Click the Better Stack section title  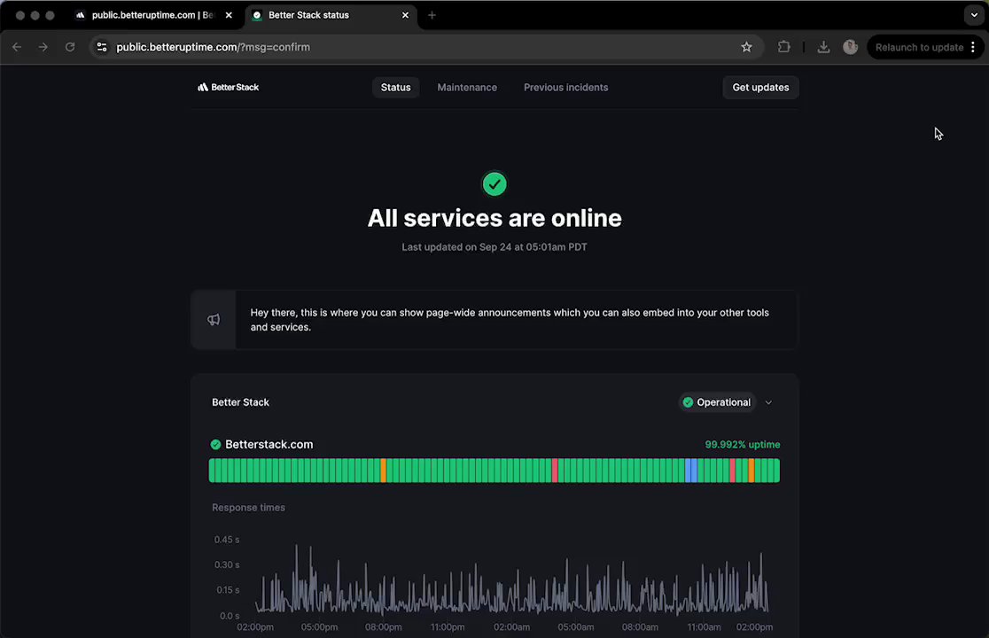[x=240, y=402]
